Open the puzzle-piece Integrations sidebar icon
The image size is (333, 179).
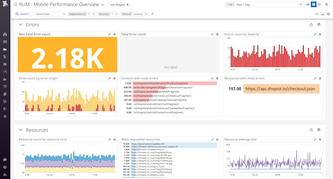point(5,79)
